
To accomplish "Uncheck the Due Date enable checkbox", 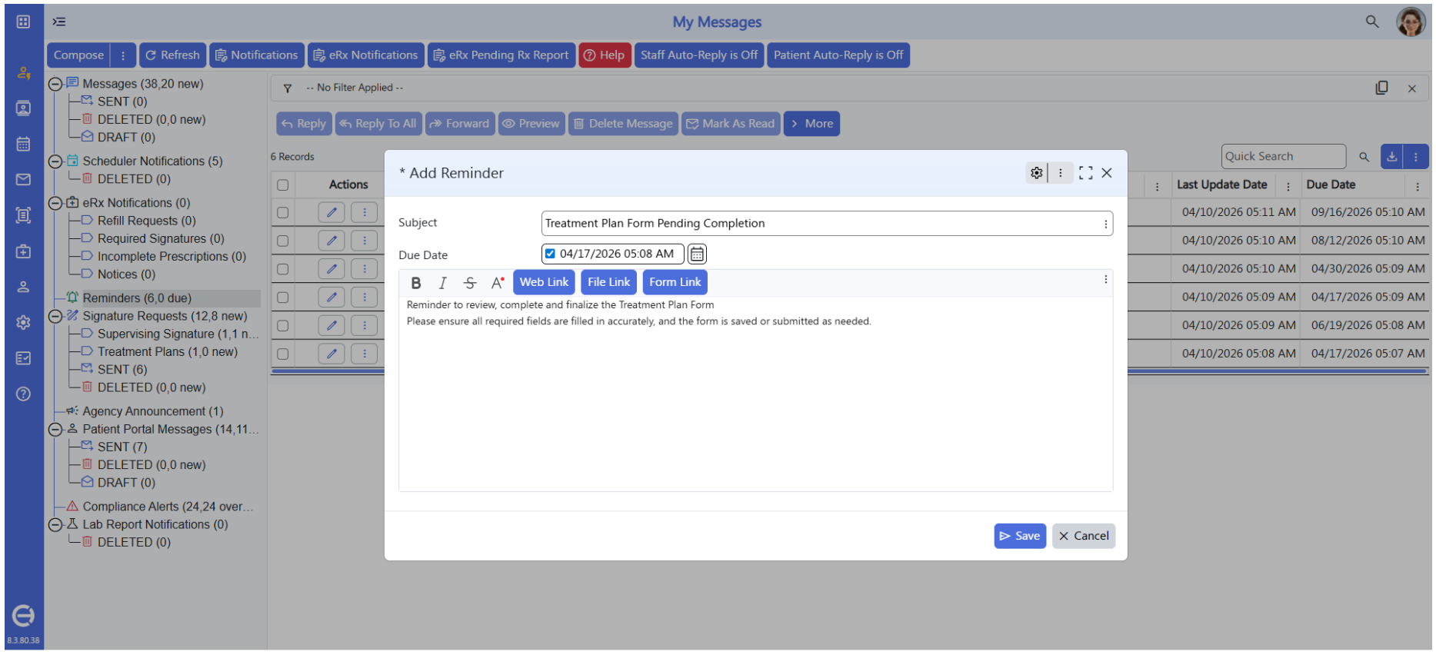I will (x=550, y=254).
